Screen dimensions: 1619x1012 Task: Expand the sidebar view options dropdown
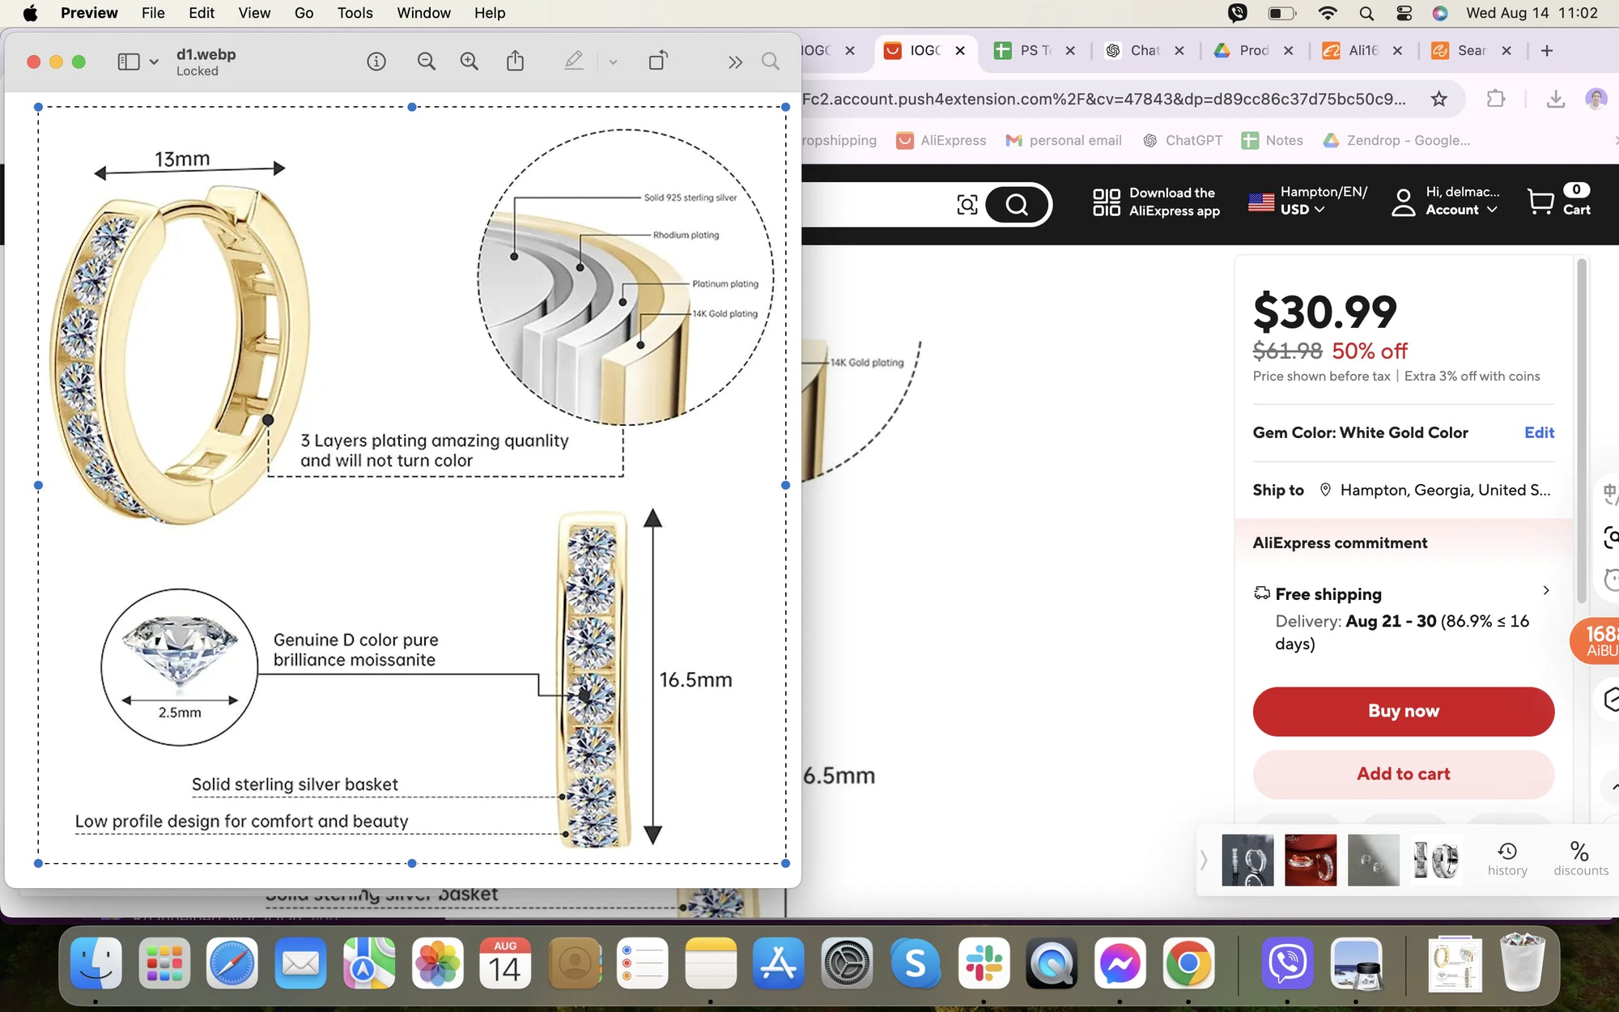154,62
